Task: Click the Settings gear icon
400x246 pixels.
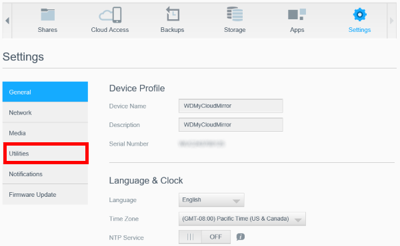Action: pyautogui.click(x=360, y=15)
